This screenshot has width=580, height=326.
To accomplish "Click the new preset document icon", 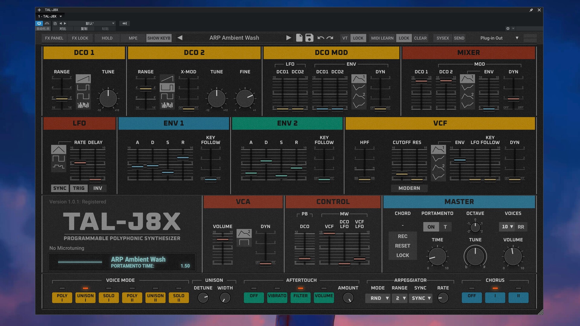I will pyautogui.click(x=299, y=38).
